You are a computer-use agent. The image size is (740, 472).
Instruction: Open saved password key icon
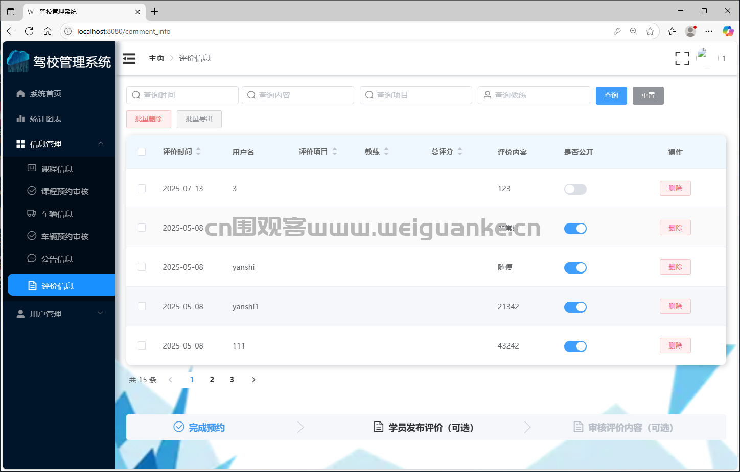(x=617, y=31)
